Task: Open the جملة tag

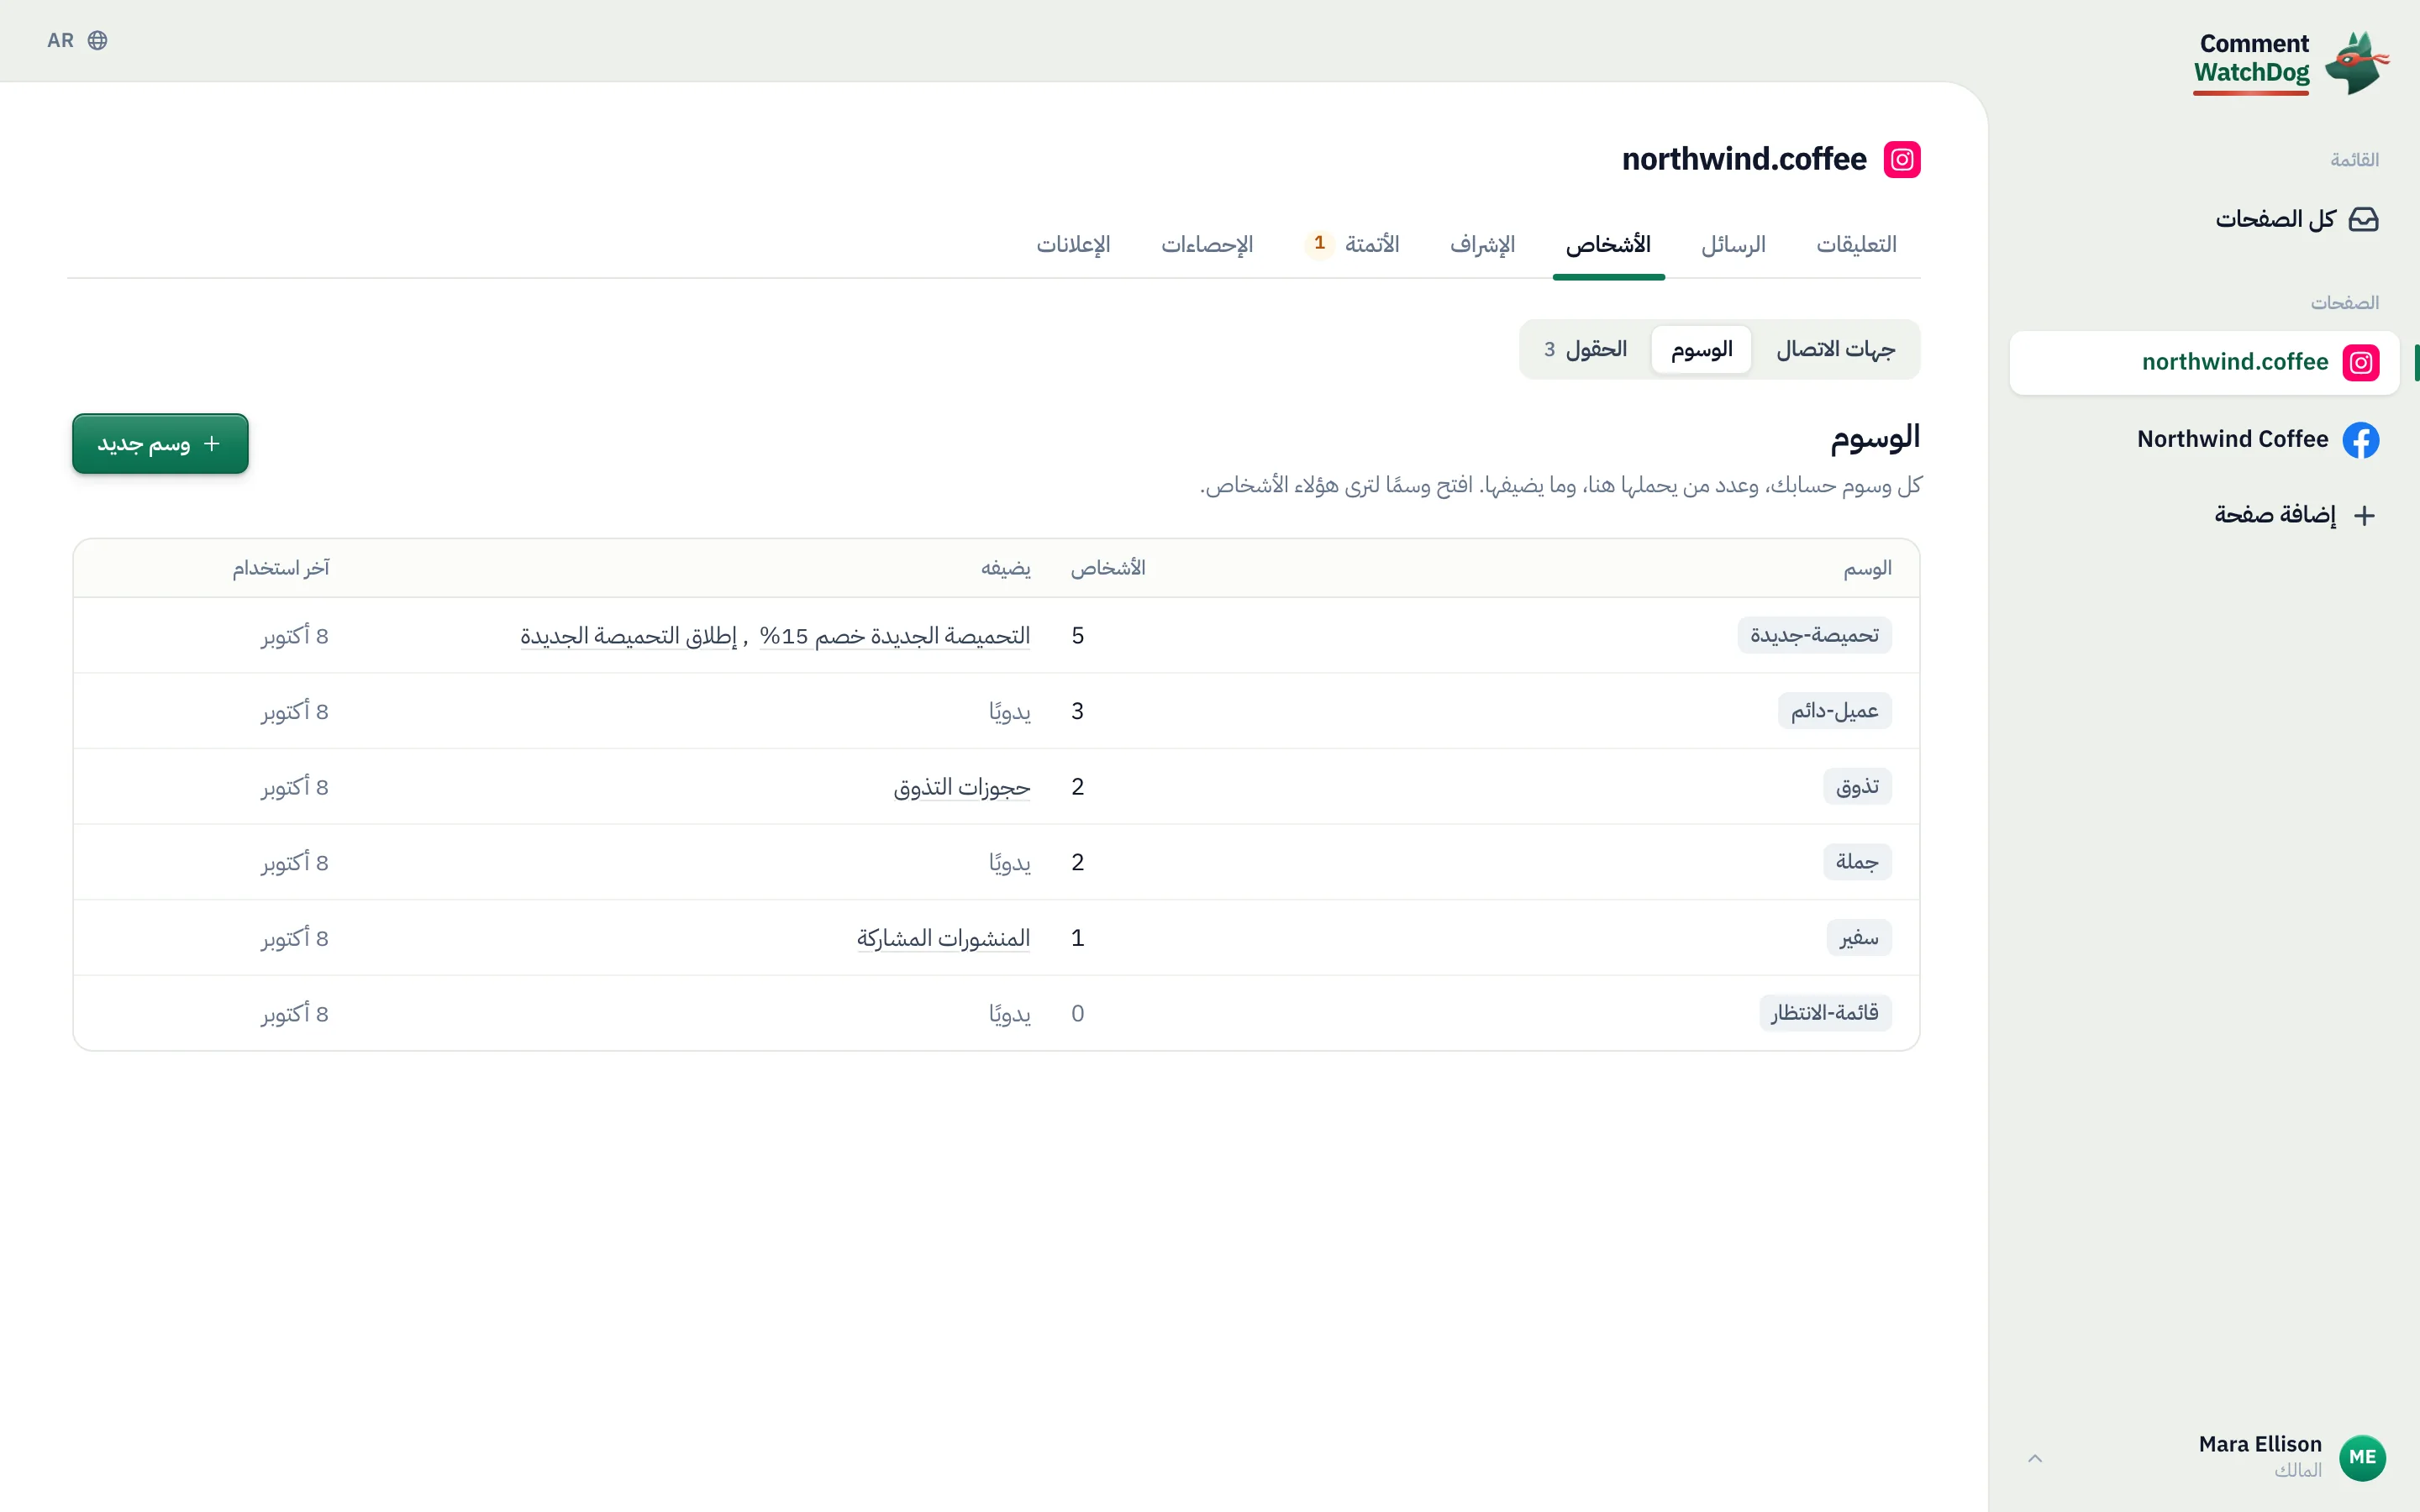Action: click(1857, 862)
